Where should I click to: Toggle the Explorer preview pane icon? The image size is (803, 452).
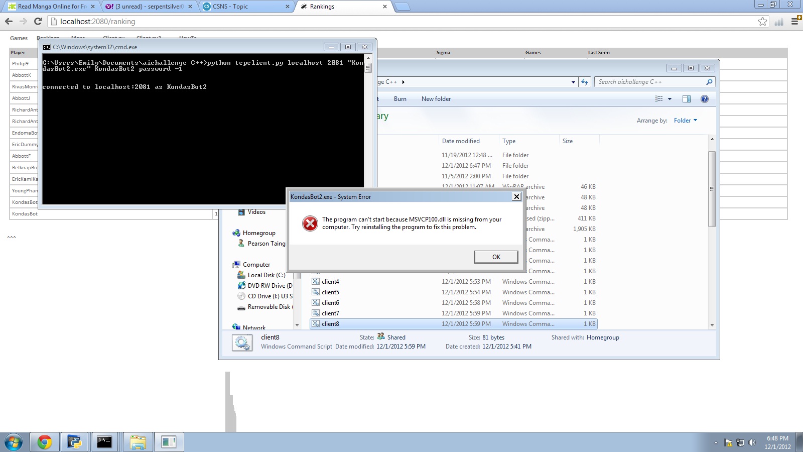coord(686,99)
